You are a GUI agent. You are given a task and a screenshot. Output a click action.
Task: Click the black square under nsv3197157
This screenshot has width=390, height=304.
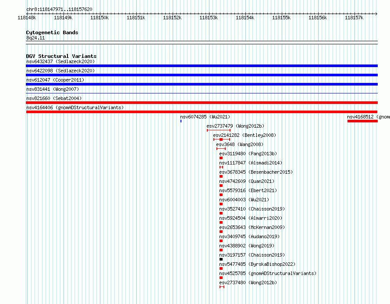(221, 259)
